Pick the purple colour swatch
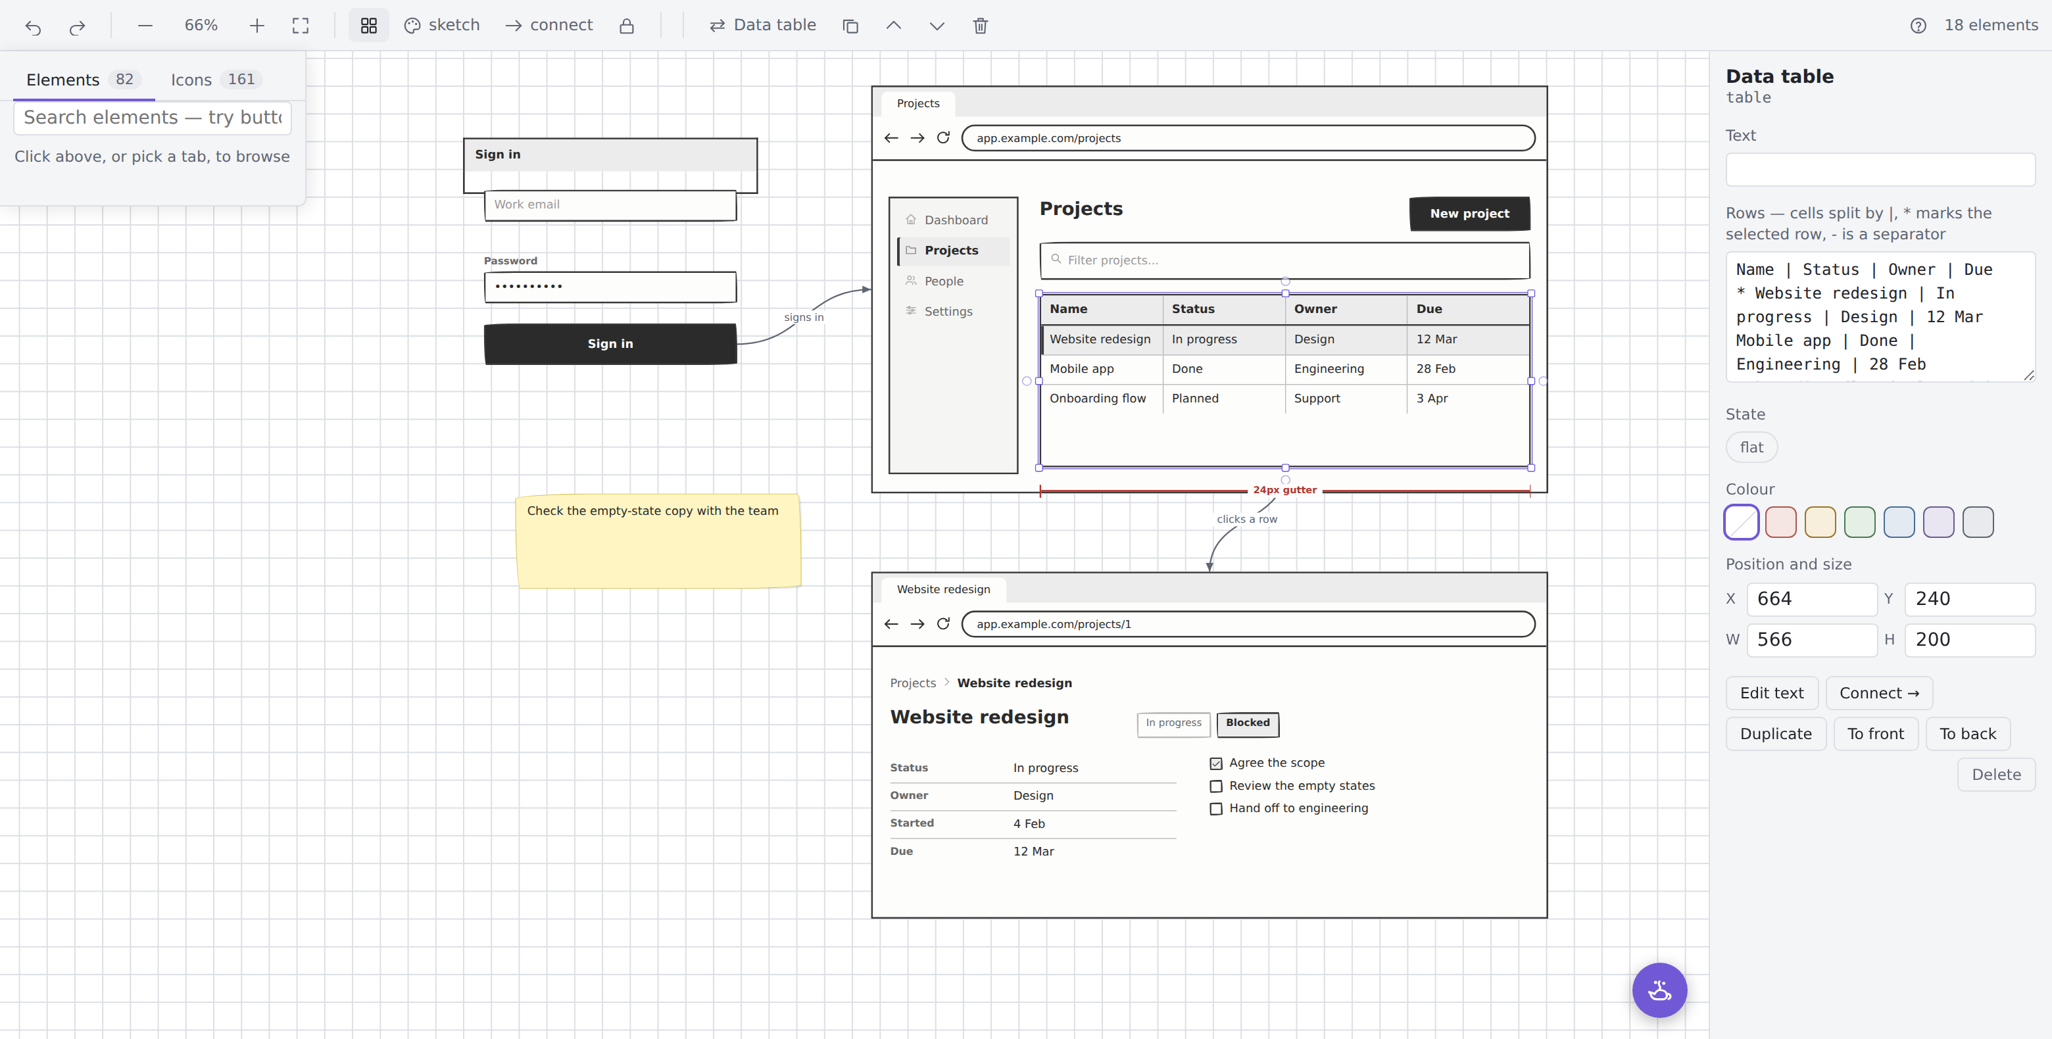 pyautogui.click(x=1938, y=522)
